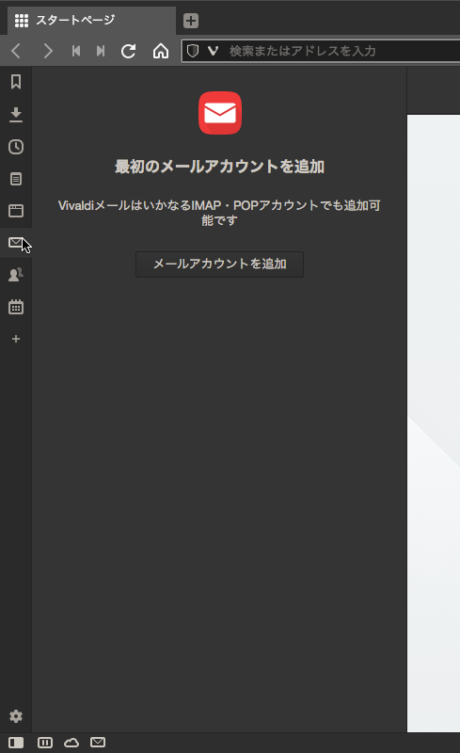Go to the home page
Image resolution: width=460 pixels, height=753 pixels.
tap(161, 51)
